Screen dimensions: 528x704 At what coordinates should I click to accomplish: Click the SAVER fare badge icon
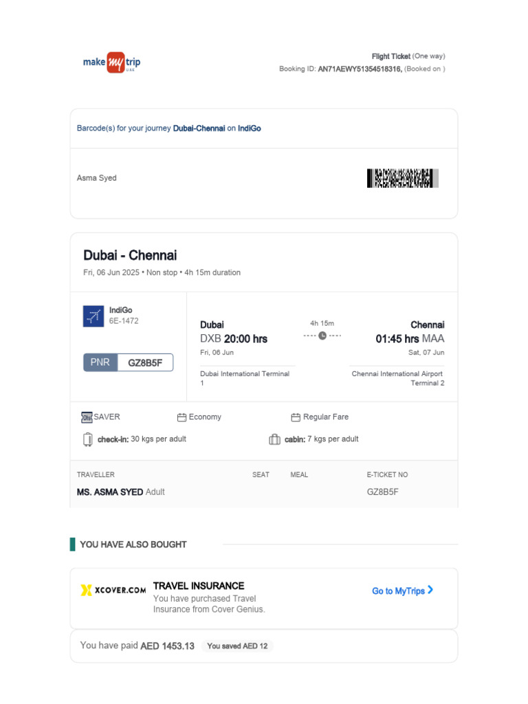(x=87, y=417)
